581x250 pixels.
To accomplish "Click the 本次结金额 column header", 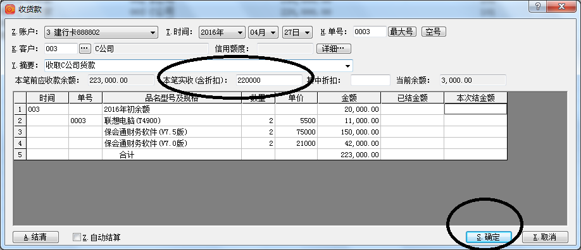I will click(475, 98).
